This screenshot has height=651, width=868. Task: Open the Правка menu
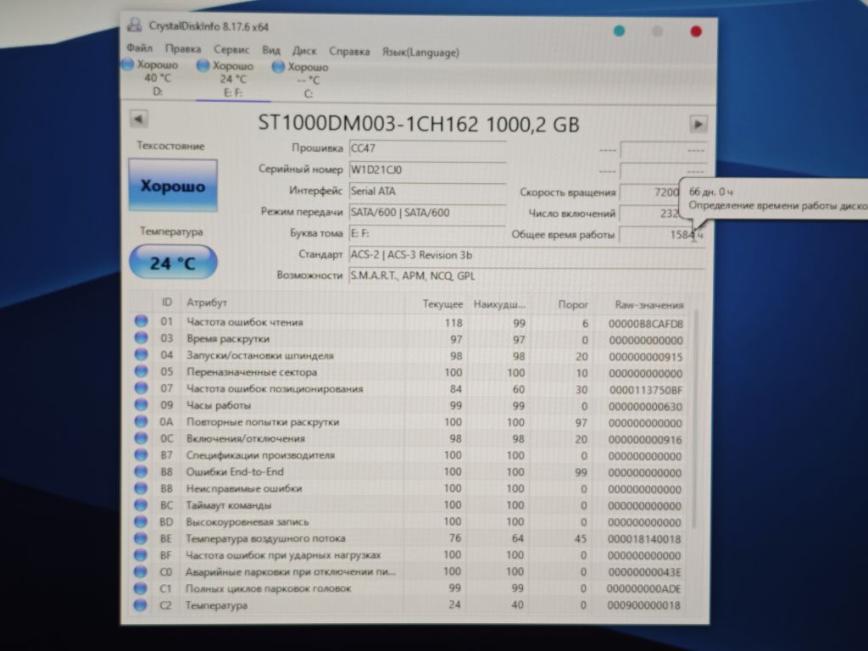click(x=183, y=48)
